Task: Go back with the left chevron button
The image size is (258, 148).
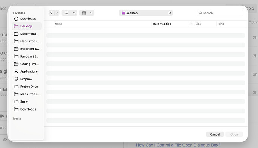Action: (x=51, y=13)
